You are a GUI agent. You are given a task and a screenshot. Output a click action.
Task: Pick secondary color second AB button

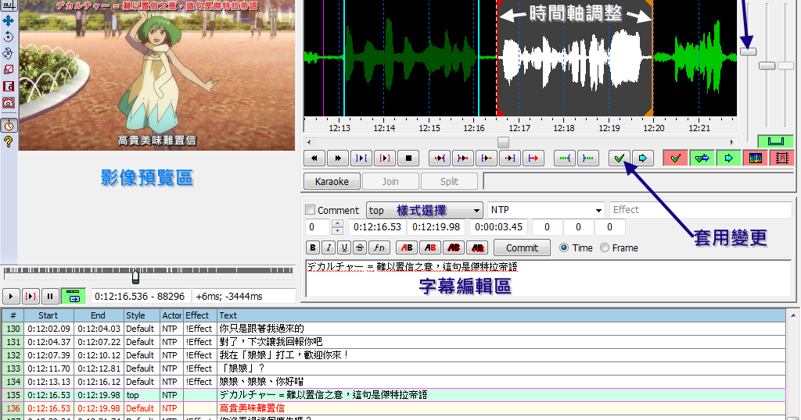(430, 247)
